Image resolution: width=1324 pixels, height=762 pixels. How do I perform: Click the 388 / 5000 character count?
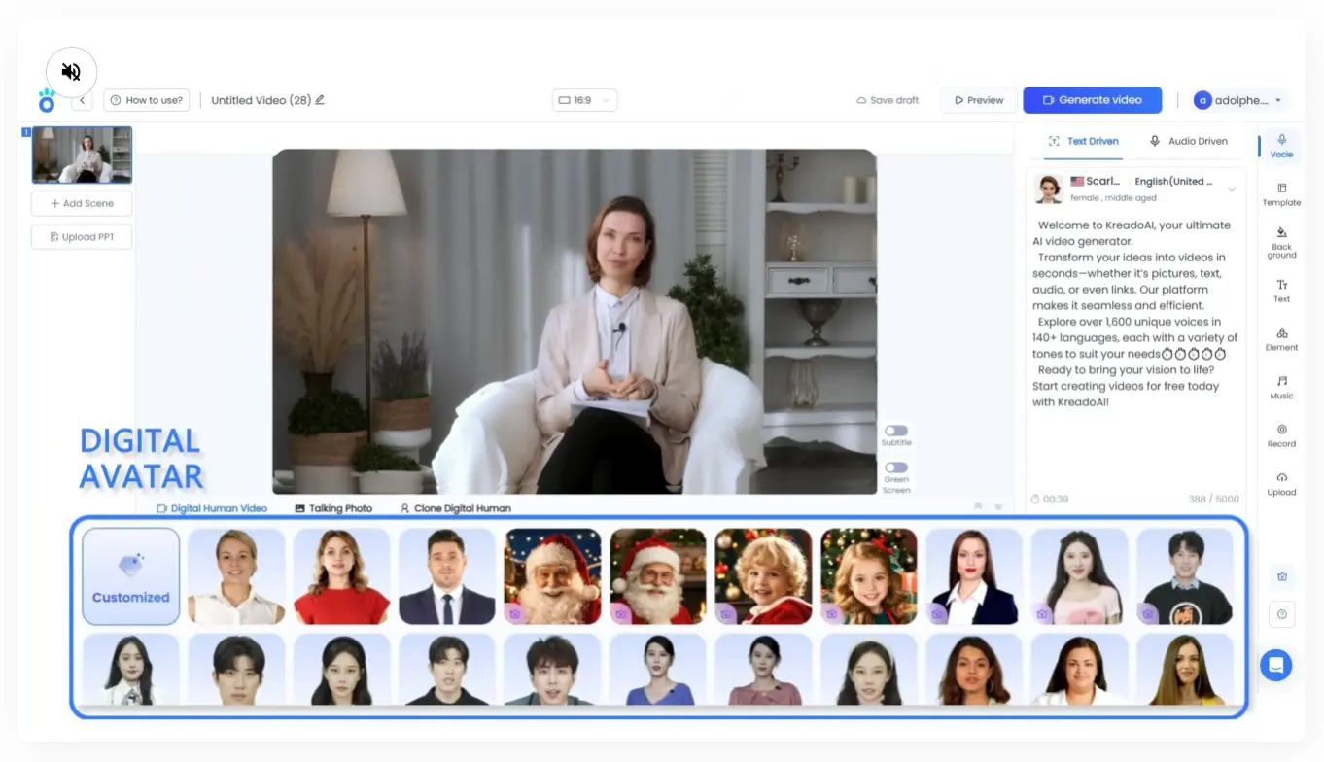coord(1213,499)
